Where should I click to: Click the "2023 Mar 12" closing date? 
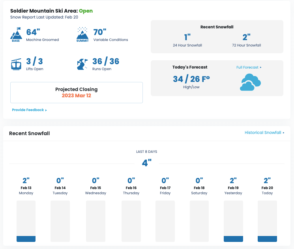(77, 95)
